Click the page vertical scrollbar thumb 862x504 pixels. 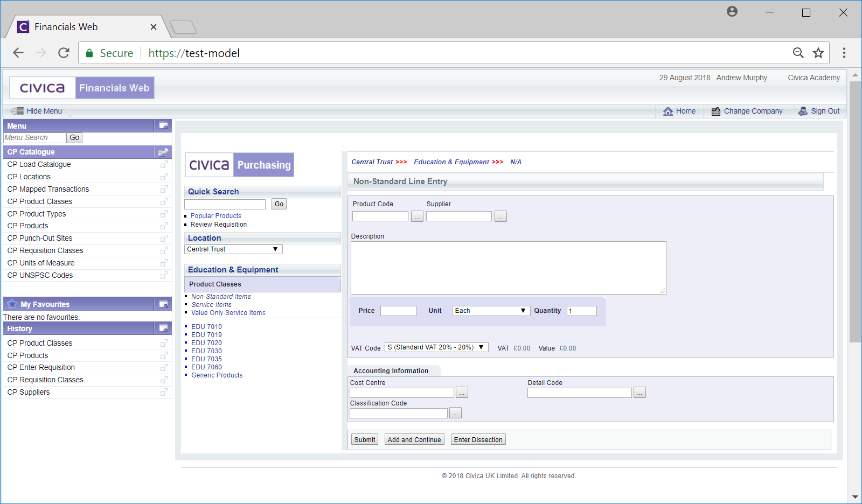click(855, 212)
